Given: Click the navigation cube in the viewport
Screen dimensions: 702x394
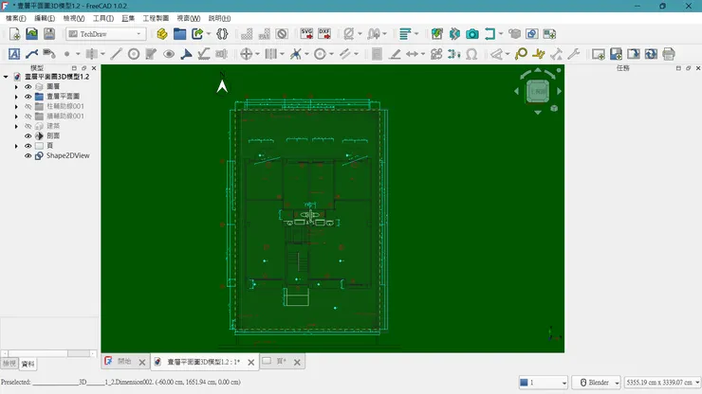Looking at the screenshot, I should (538, 91).
